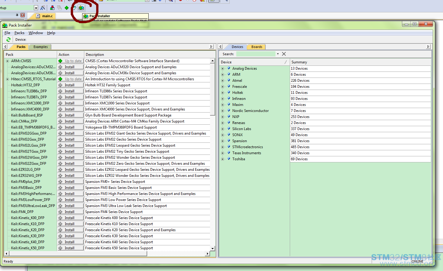Expand the ARM::CMSIS pack node
The height and width of the screenshot is (271, 443).
pos(7,61)
